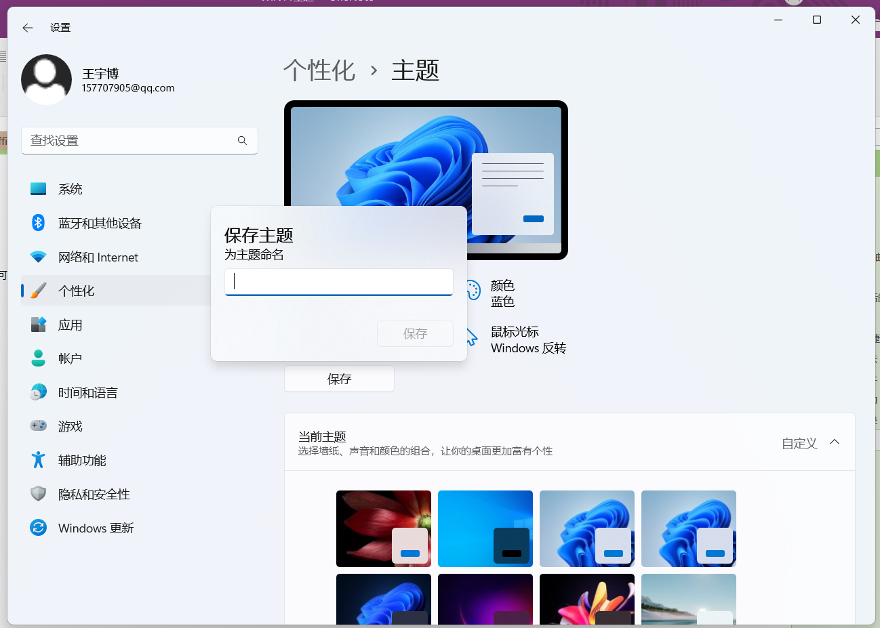Select the bright blue Windows 10 theme thumbnail
Viewport: 880px width, 628px height.
click(x=485, y=528)
